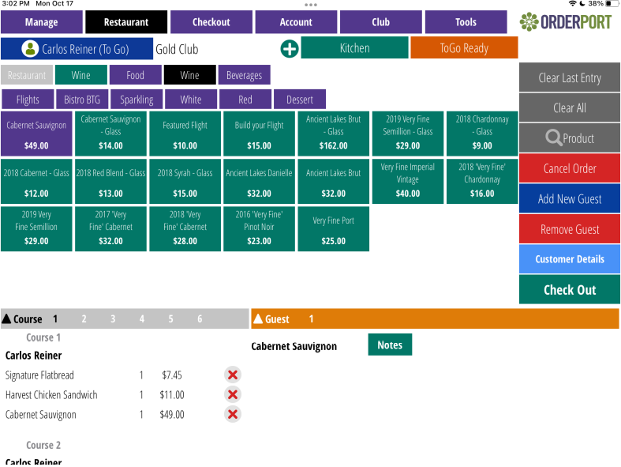
Task: Choose the Sparkling subcategory
Action: [137, 100]
